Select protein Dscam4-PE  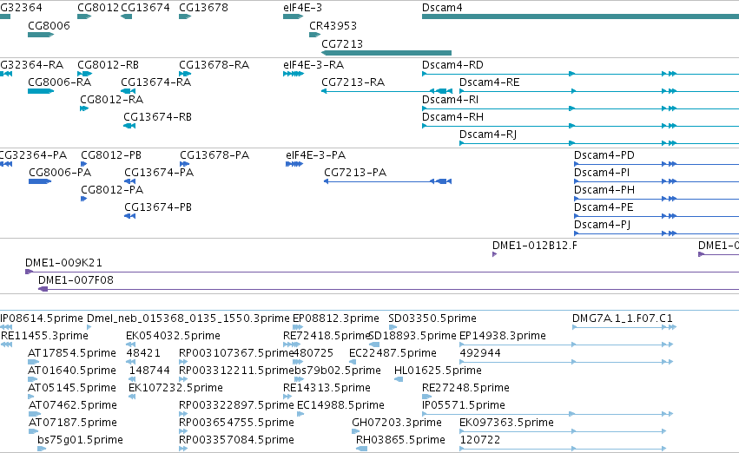[x=656, y=216]
